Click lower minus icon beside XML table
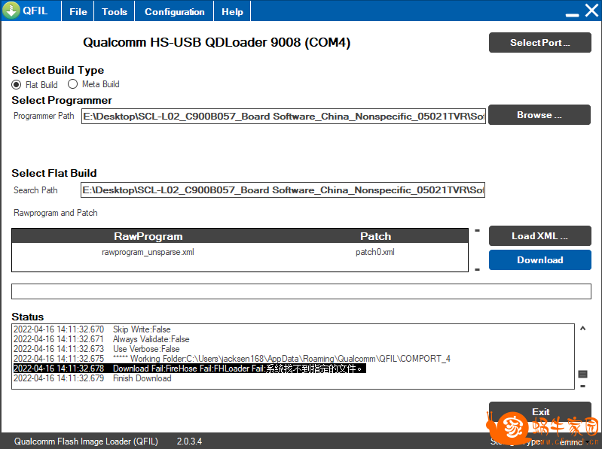The height and width of the screenshot is (449, 602). 477,270
